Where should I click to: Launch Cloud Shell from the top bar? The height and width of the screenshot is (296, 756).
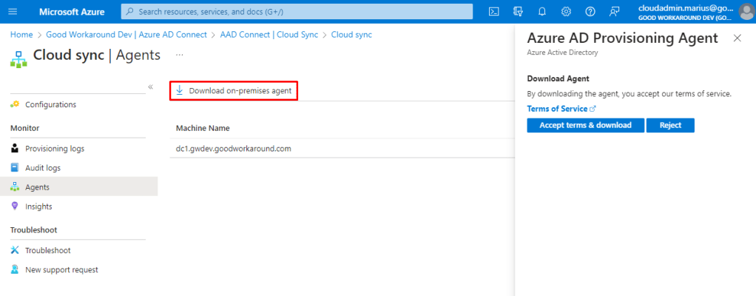coord(494,12)
